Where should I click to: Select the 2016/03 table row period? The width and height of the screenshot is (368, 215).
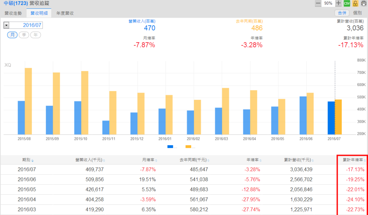click(x=27, y=209)
